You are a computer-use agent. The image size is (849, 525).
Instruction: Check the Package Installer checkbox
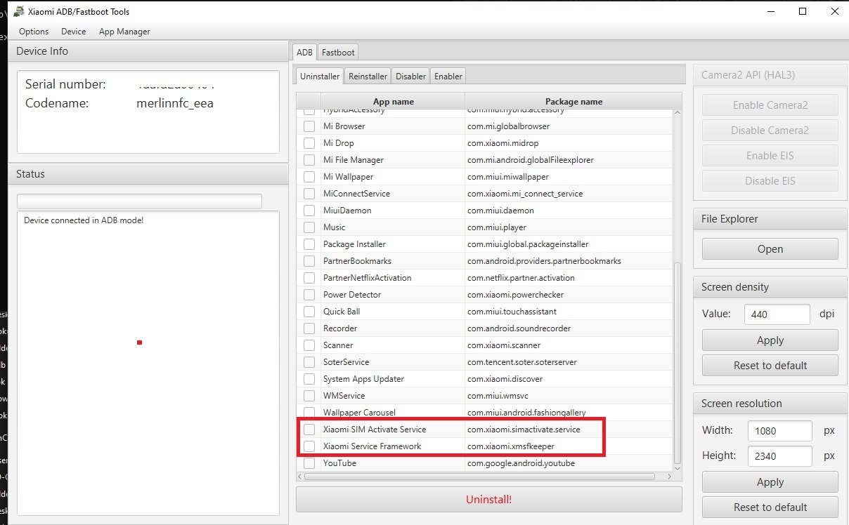click(x=309, y=244)
